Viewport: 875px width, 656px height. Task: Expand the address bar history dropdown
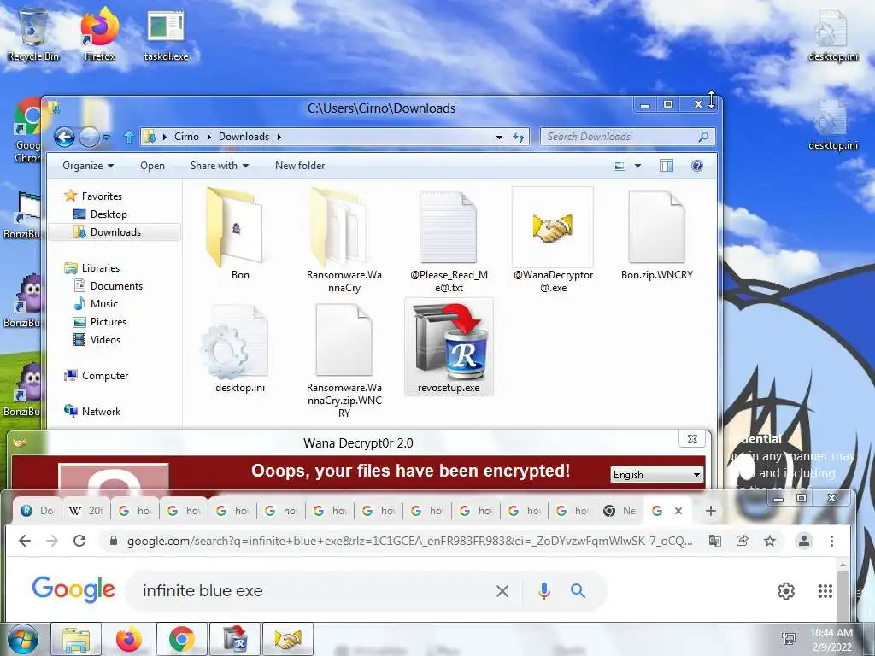[x=499, y=137]
